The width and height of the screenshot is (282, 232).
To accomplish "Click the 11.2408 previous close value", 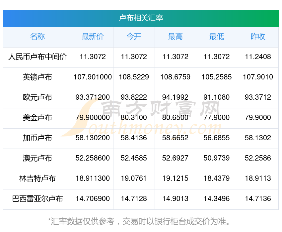I will (258, 57).
